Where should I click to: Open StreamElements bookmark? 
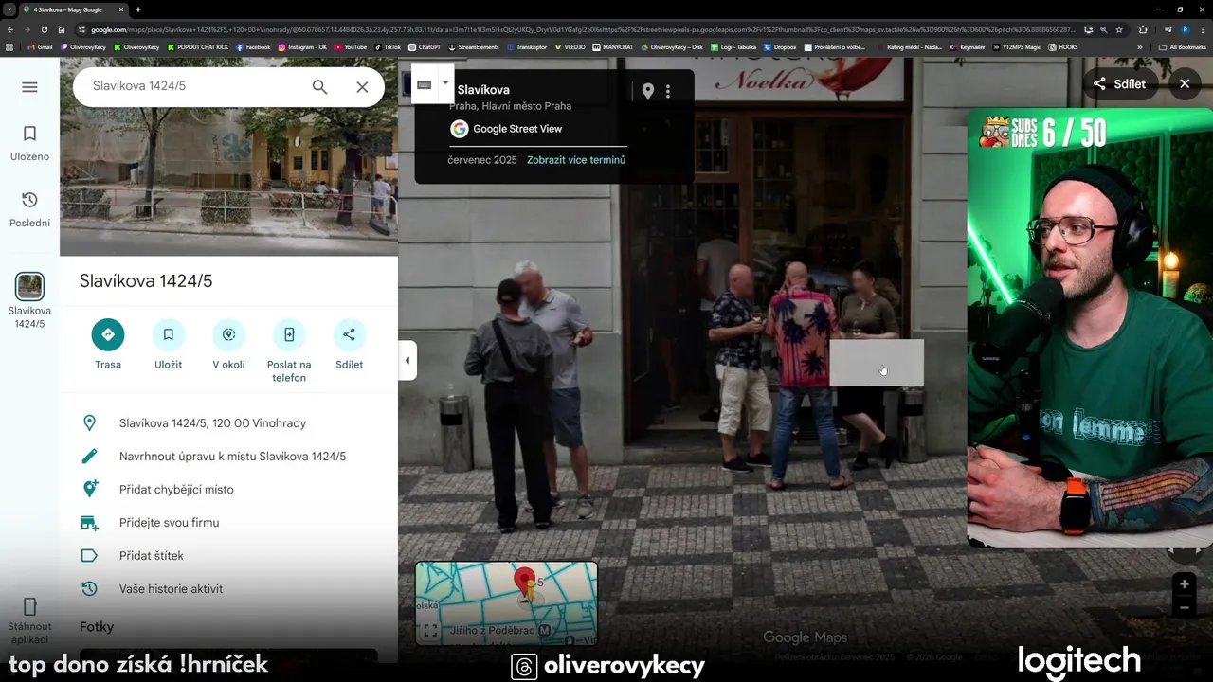click(x=474, y=46)
